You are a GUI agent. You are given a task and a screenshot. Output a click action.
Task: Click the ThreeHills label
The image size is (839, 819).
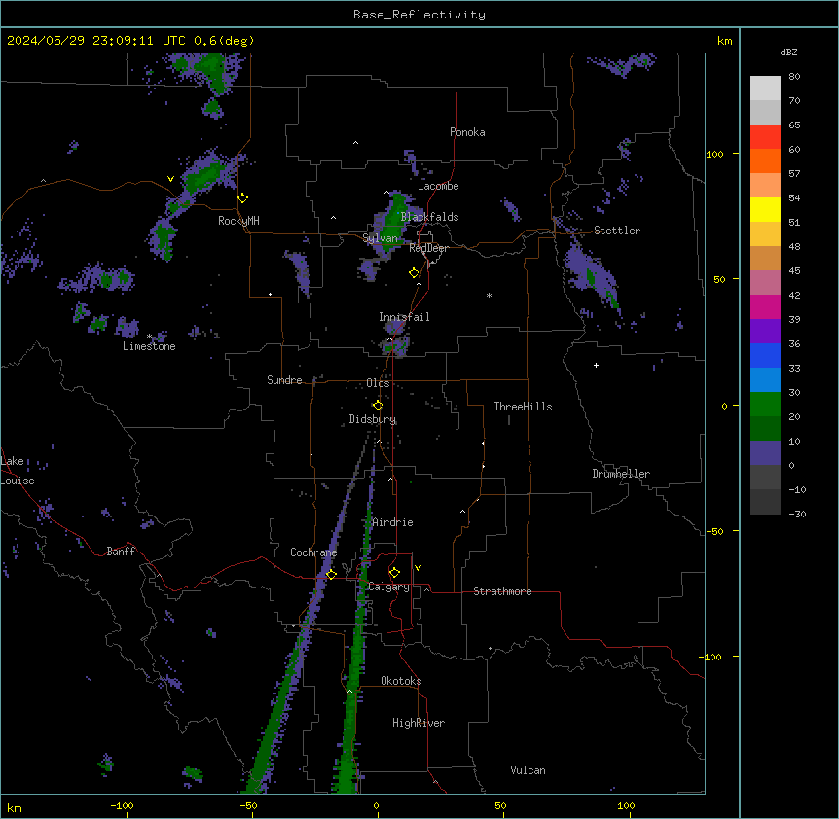[x=523, y=407]
